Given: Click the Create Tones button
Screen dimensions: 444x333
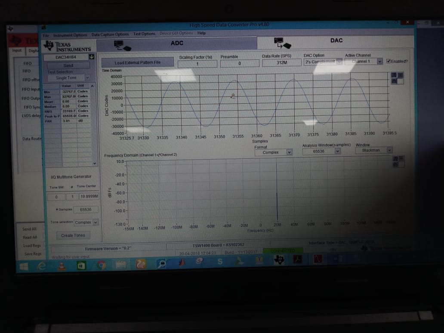Looking at the screenshot, I should click(73, 235).
